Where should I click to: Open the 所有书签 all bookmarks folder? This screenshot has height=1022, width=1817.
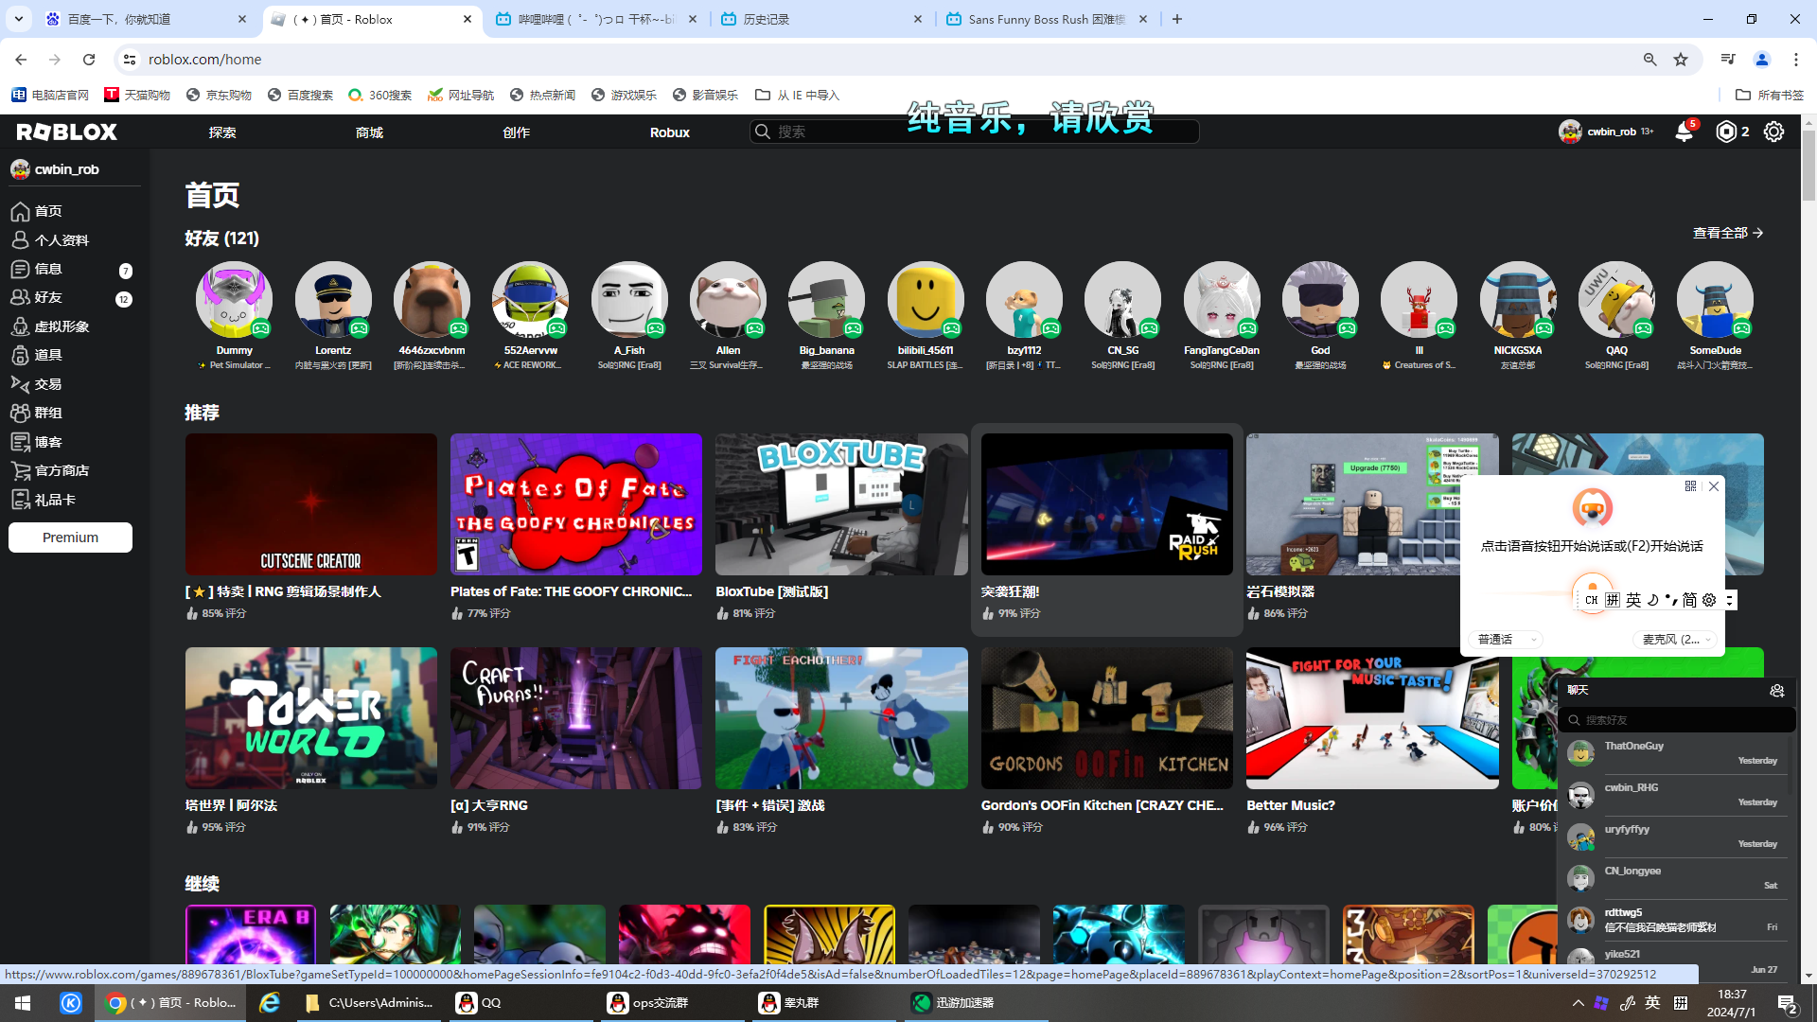pyautogui.click(x=1770, y=95)
